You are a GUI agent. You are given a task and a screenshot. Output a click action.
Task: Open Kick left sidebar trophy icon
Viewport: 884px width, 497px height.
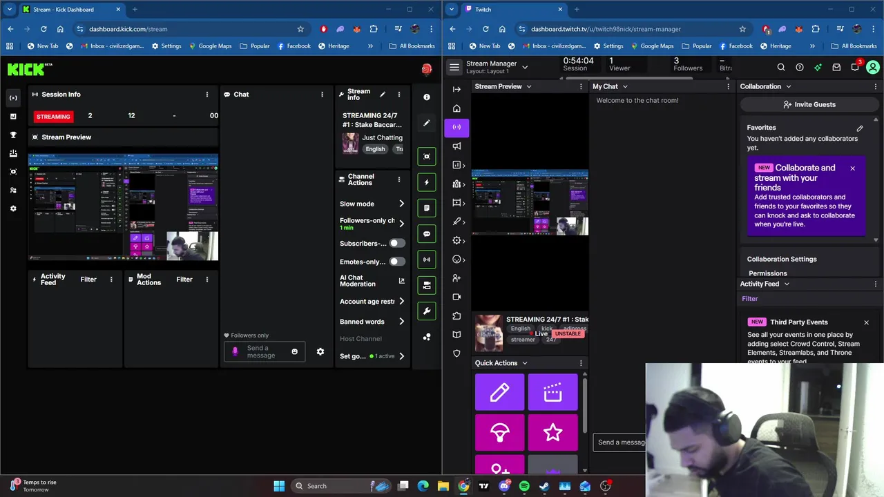[13, 135]
